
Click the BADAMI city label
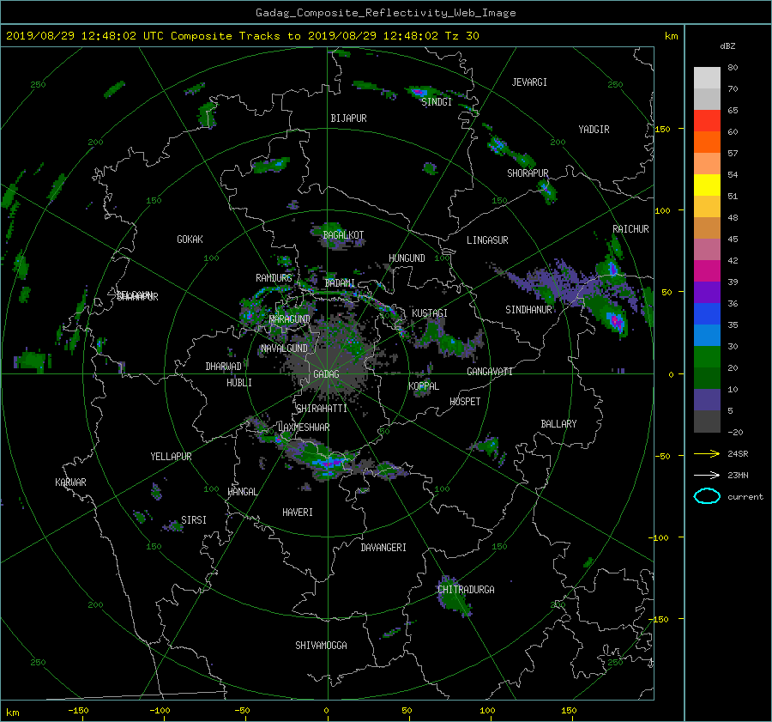pyautogui.click(x=340, y=283)
